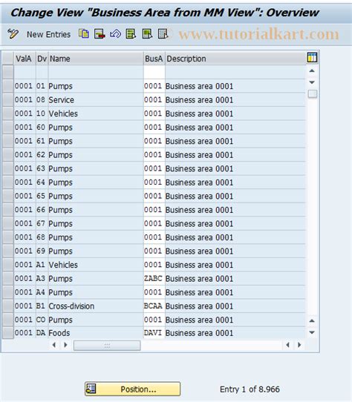Click the Dv column header

pos(42,59)
